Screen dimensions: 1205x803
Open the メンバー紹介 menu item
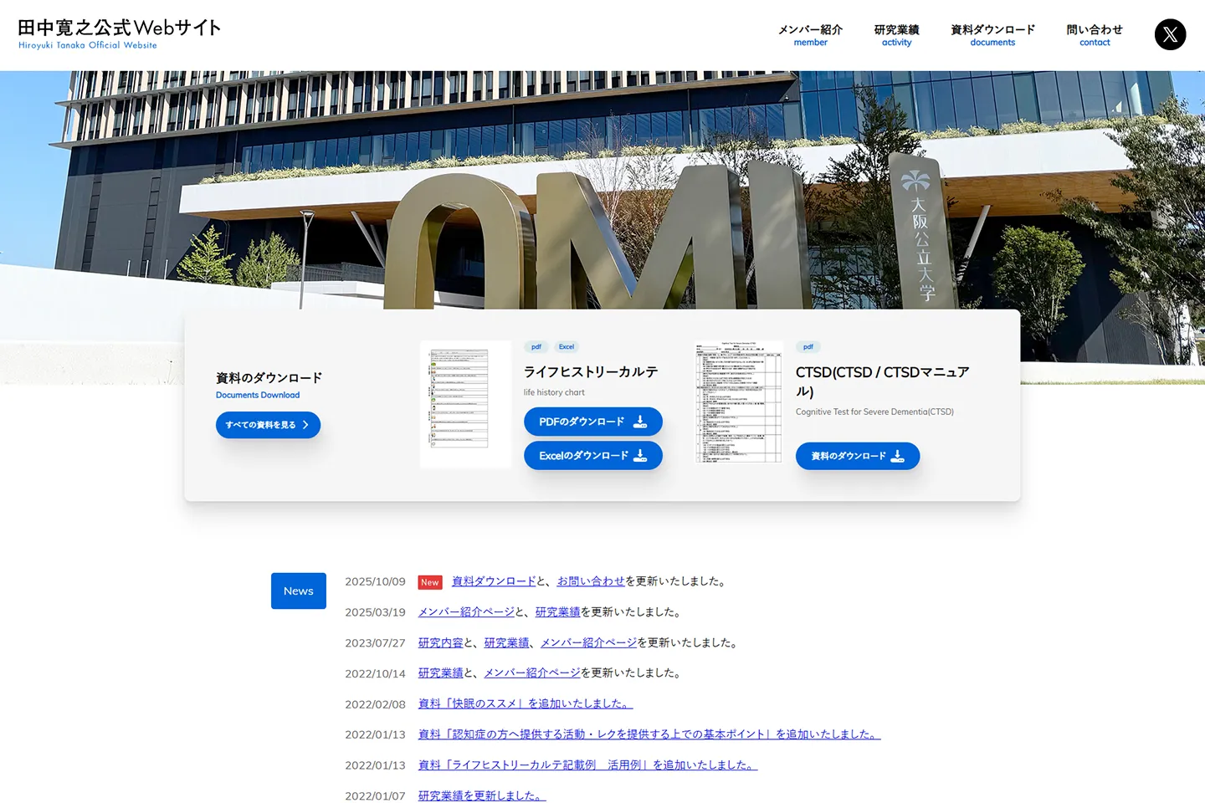(x=810, y=34)
